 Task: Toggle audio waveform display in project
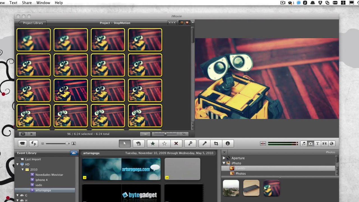pyautogui.click(x=145, y=134)
